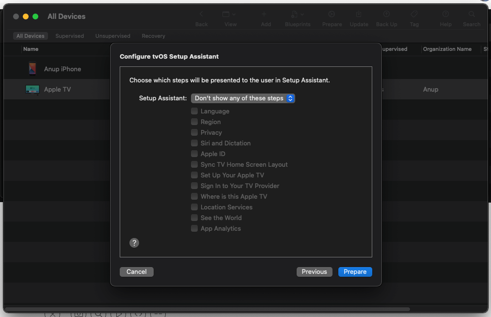Image resolution: width=491 pixels, height=317 pixels.
Task: Click the Anup organization name cell
Action: click(x=430, y=90)
